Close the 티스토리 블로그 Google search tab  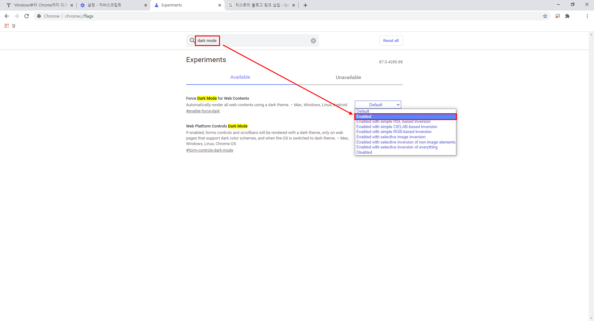pos(294,5)
